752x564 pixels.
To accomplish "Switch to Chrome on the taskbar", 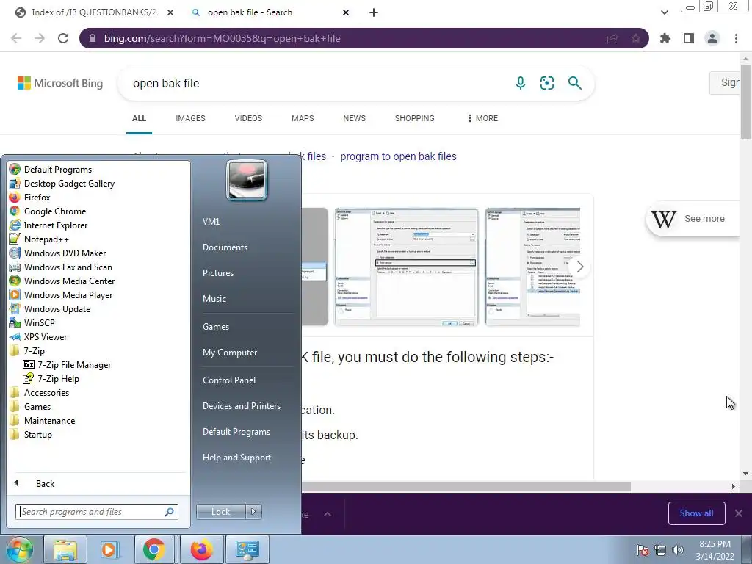I will tap(154, 549).
